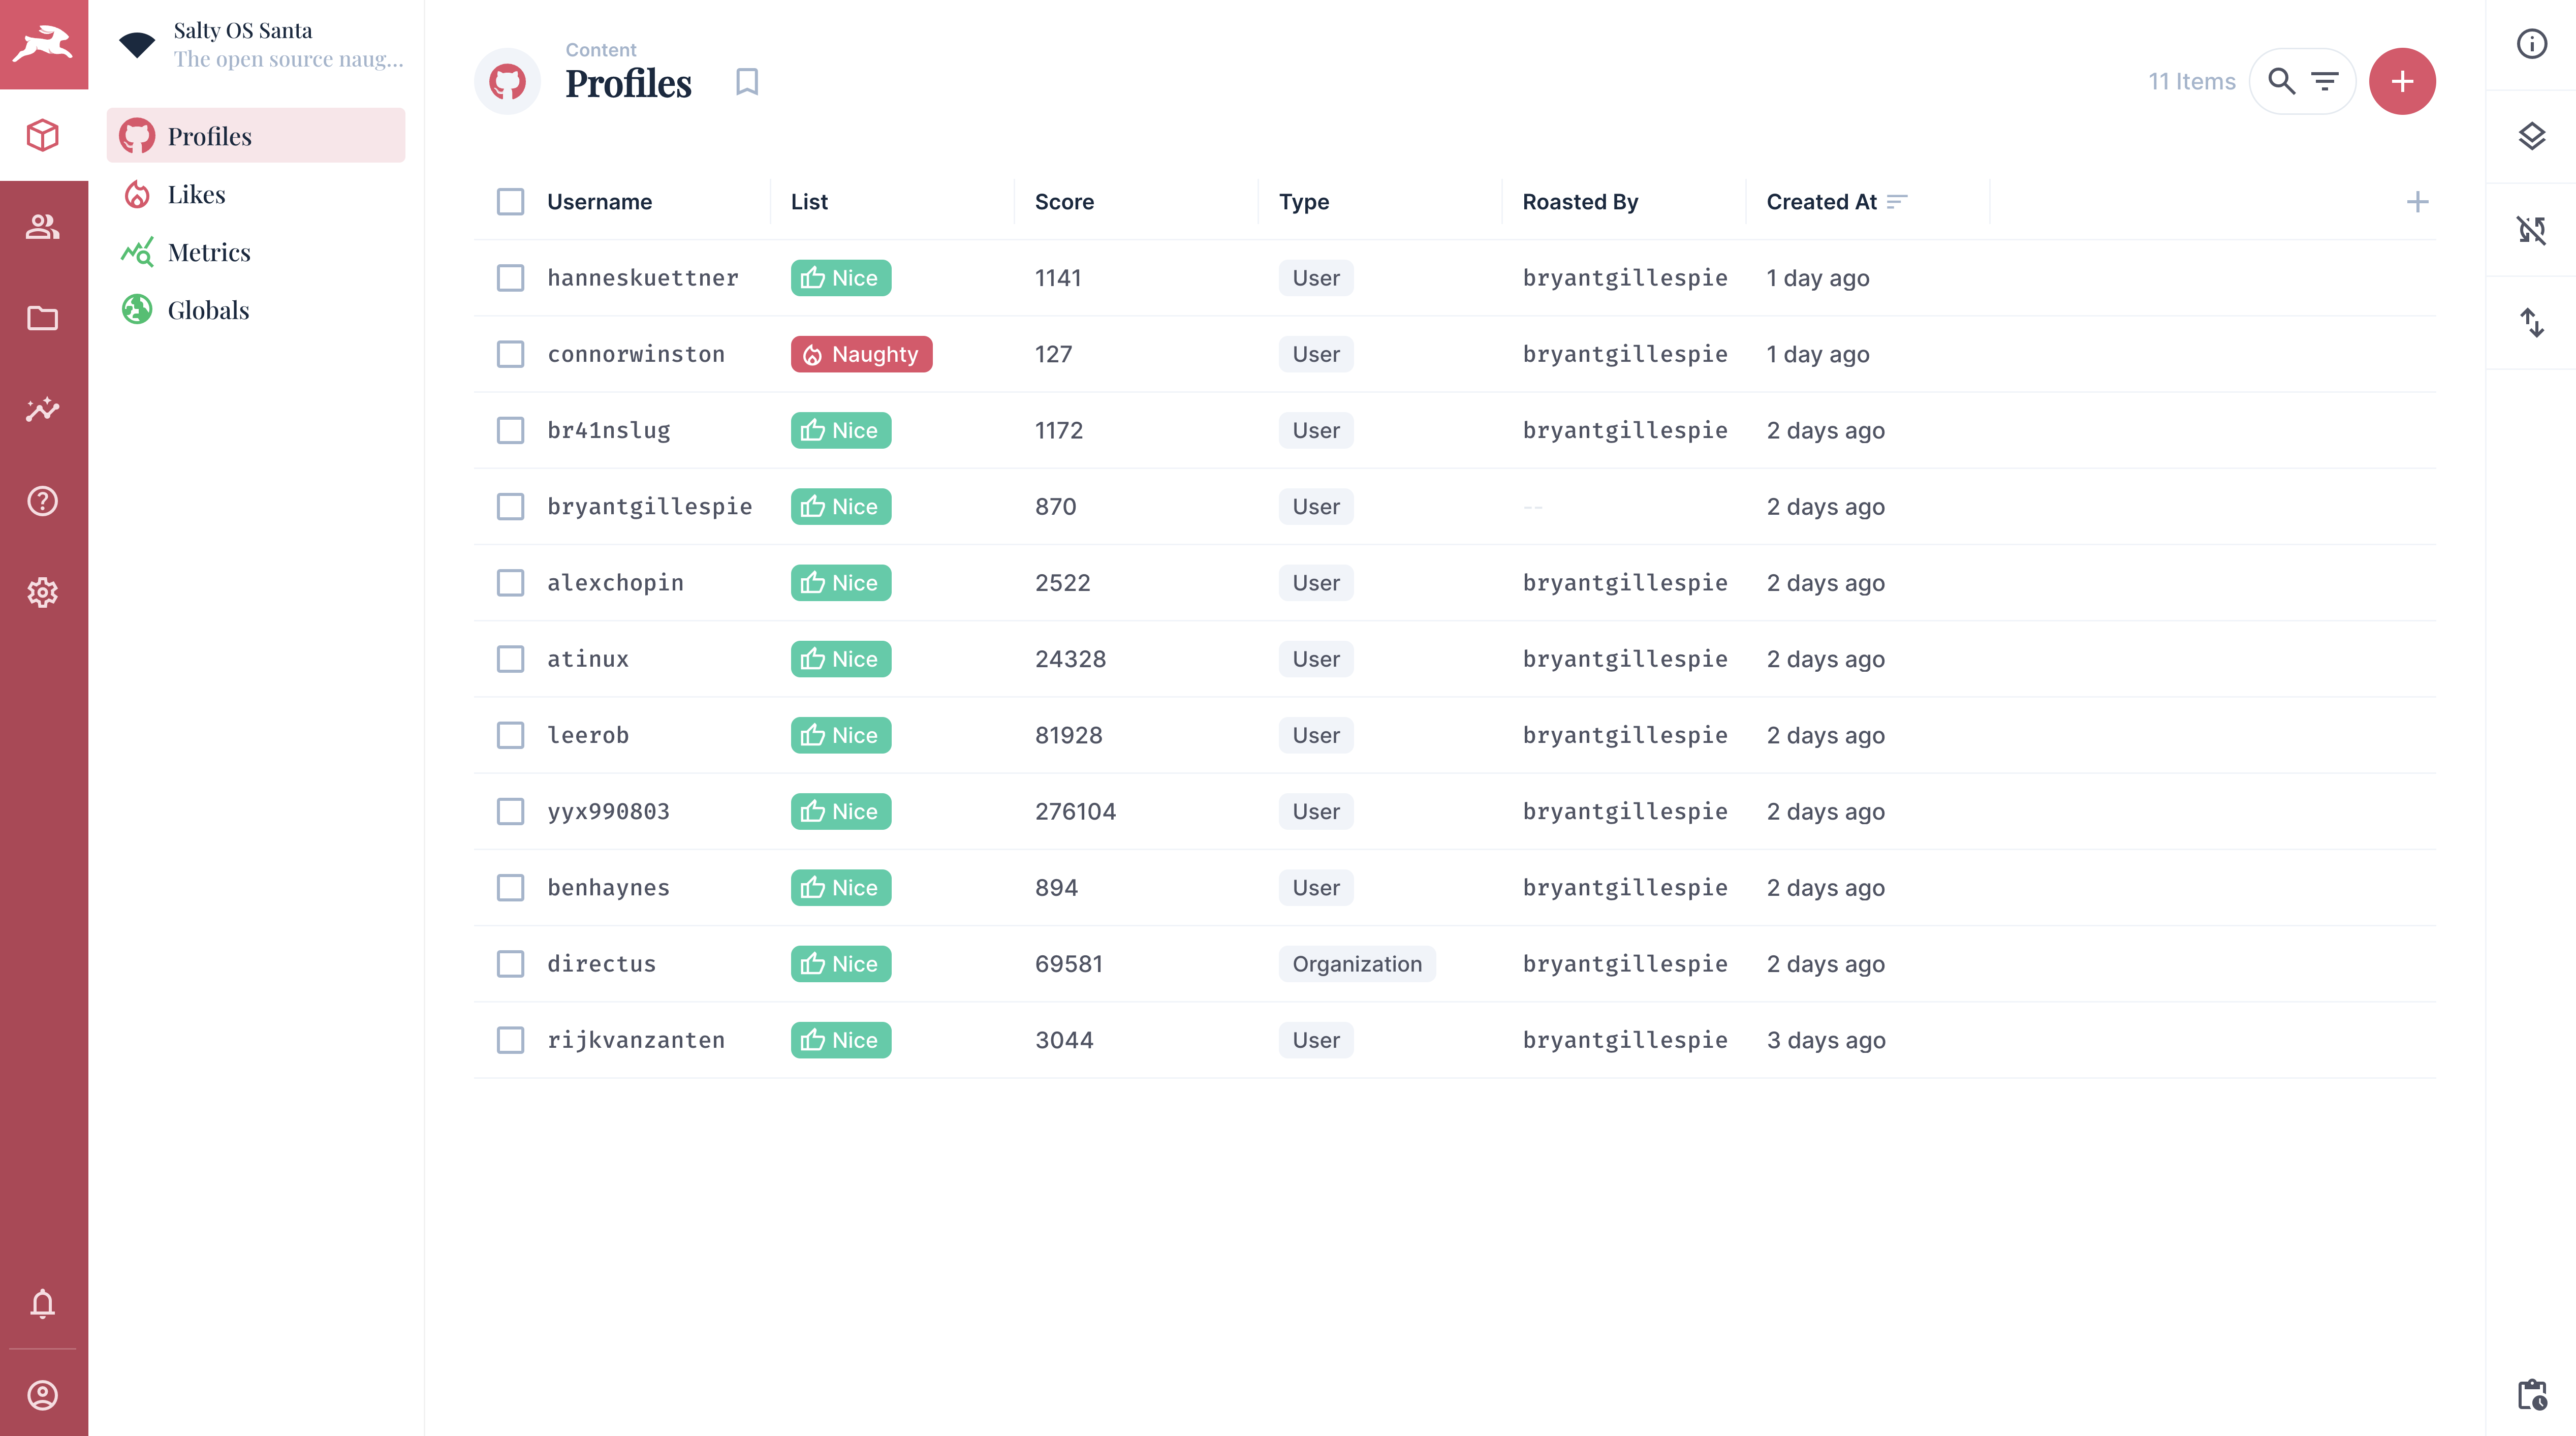2576x1436 pixels.
Task: Open the Likes collection in navigation
Action: coord(196,193)
